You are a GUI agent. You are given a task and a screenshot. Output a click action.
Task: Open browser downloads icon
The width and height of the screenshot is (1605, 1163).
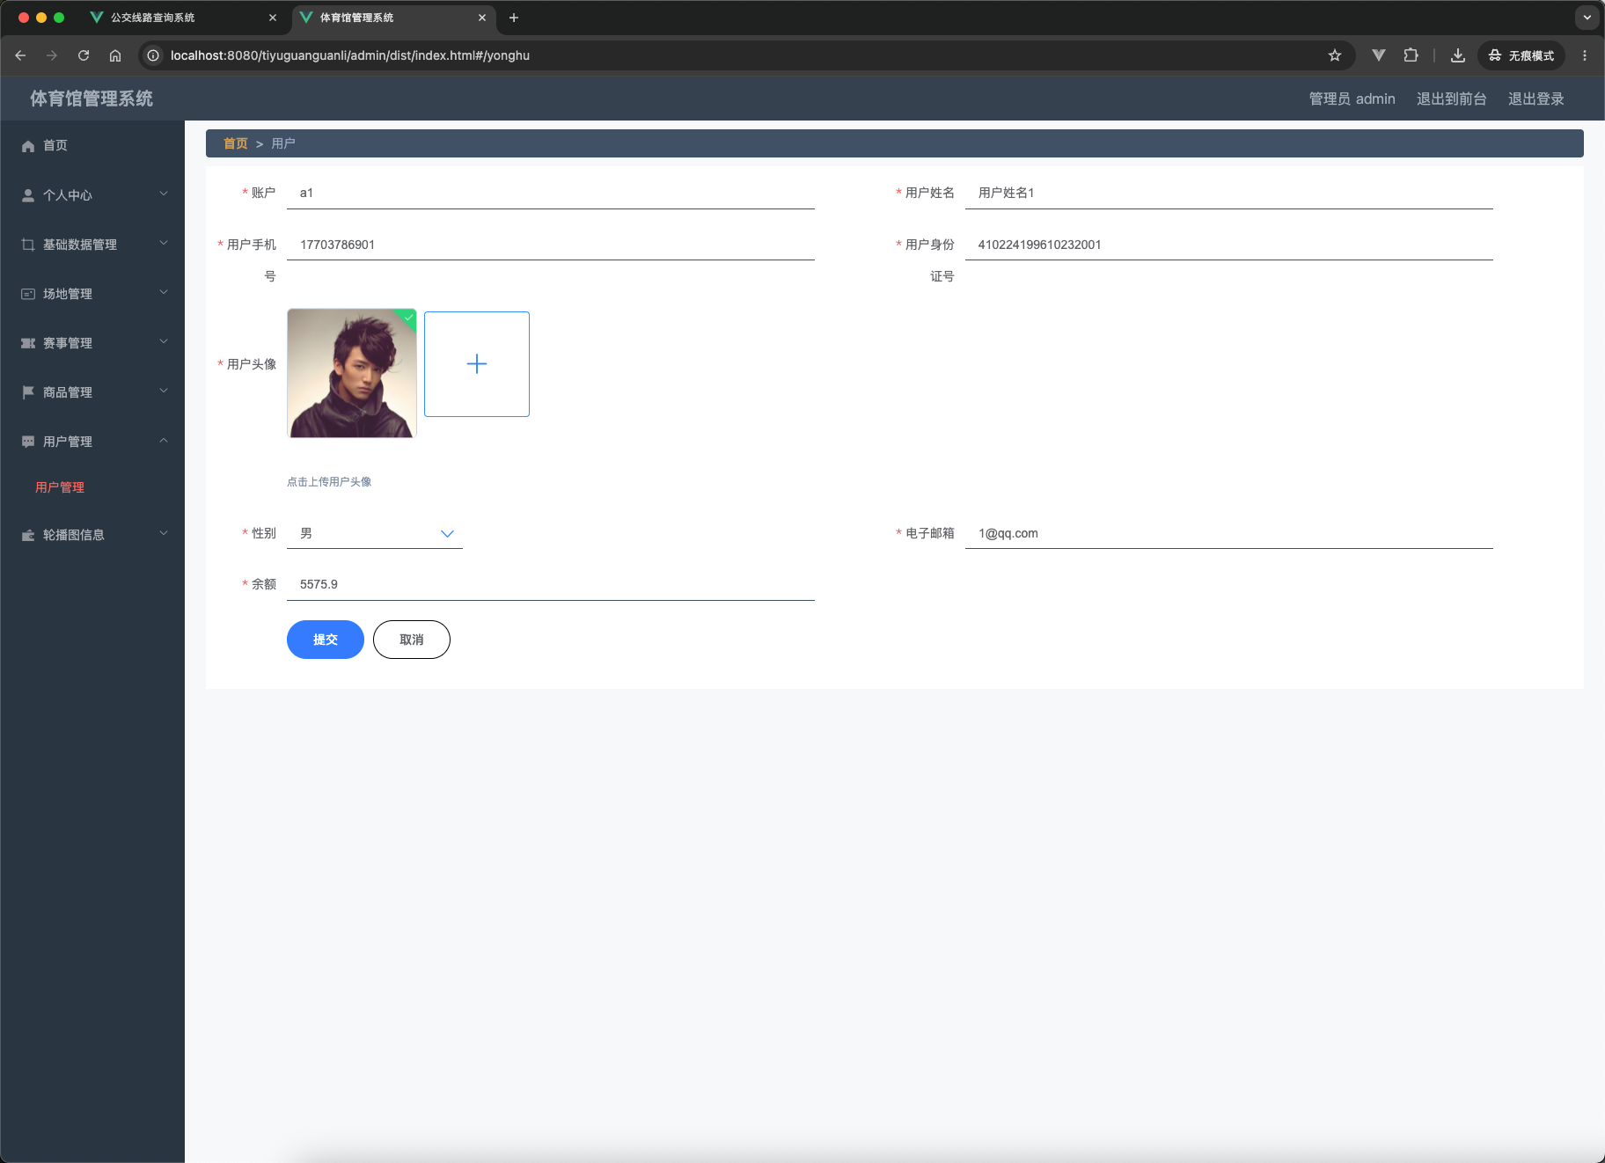(x=1458, y=55)
